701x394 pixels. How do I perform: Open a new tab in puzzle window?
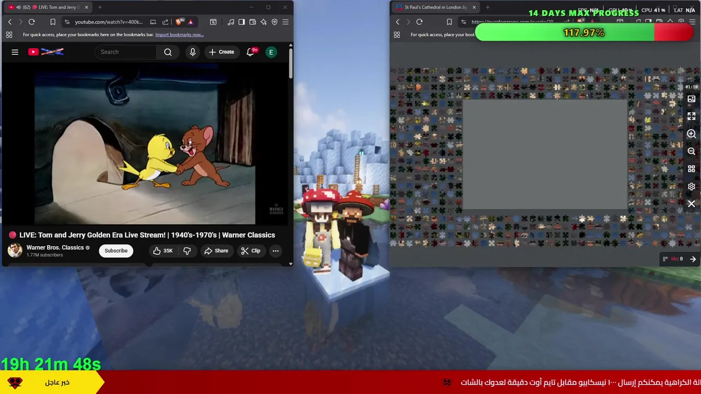pyautogui.click(x=487, y=7)
